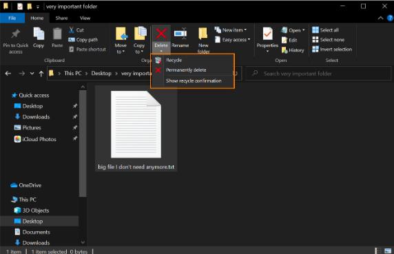Open the File tab

point(12,18)
